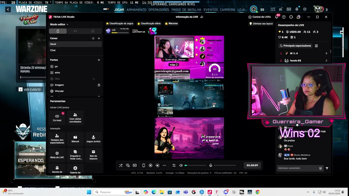Add a new scene with Cenas plus
Viewport: 349px width, 196px height.
click(x=99, y=38)
